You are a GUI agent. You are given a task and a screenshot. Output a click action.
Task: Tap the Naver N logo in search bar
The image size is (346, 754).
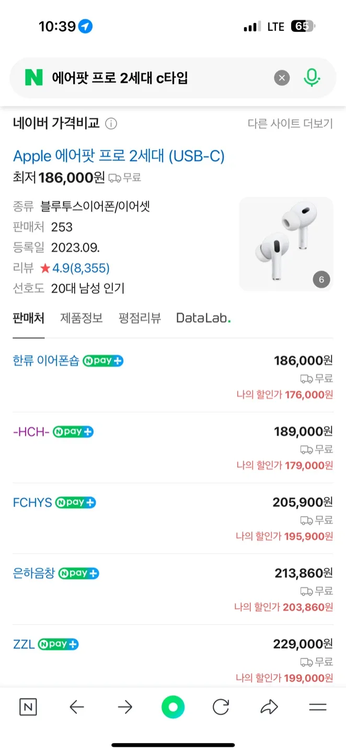(x=34, y=78)
